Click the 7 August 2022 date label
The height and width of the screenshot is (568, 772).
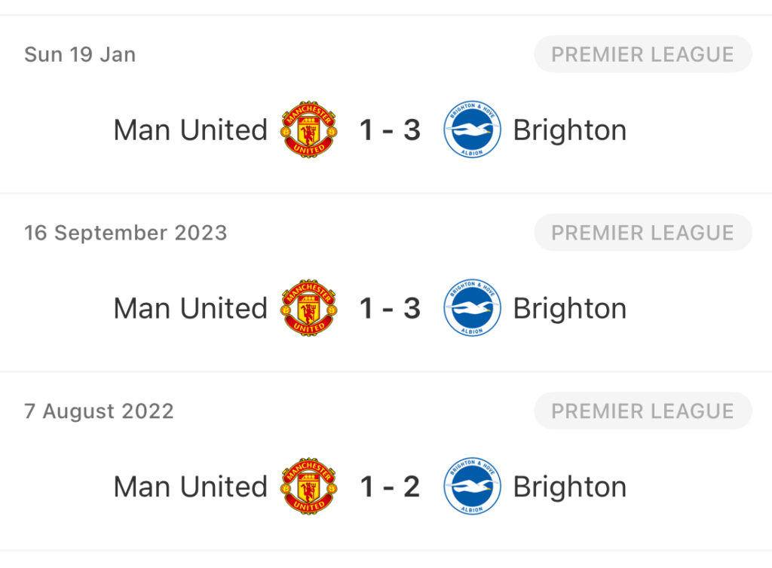click(99, 411)
